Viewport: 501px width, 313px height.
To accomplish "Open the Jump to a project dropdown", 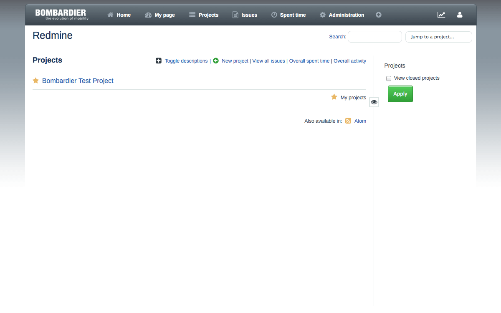I will 439,37.
